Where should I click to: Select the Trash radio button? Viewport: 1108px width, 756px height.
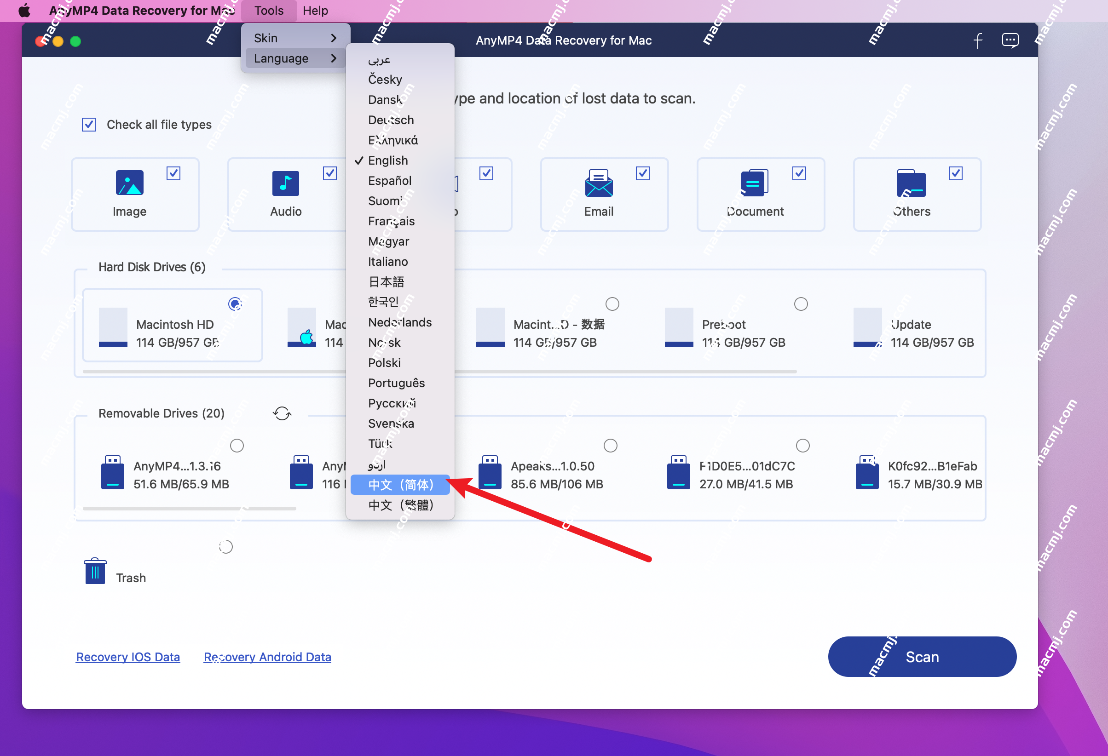click(225, 546)
